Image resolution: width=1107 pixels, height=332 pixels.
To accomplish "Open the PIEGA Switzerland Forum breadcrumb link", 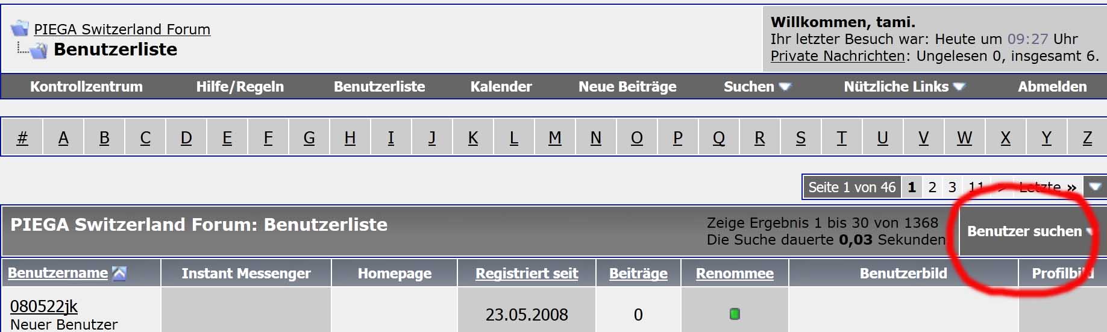I will 122,29.
